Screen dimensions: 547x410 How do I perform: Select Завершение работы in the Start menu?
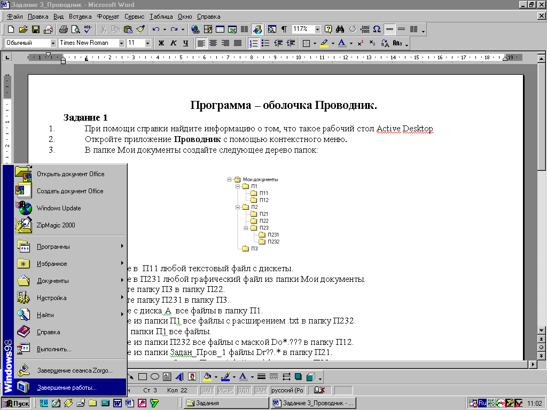point(69,388)
